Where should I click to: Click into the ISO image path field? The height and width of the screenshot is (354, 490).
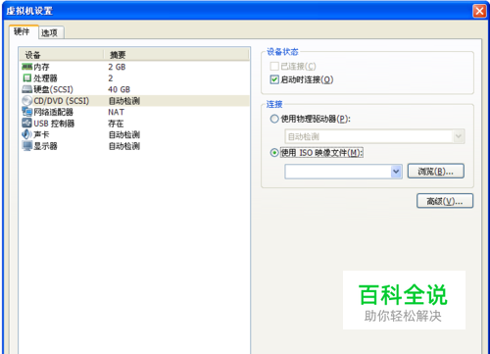click(x=338, y=172)
